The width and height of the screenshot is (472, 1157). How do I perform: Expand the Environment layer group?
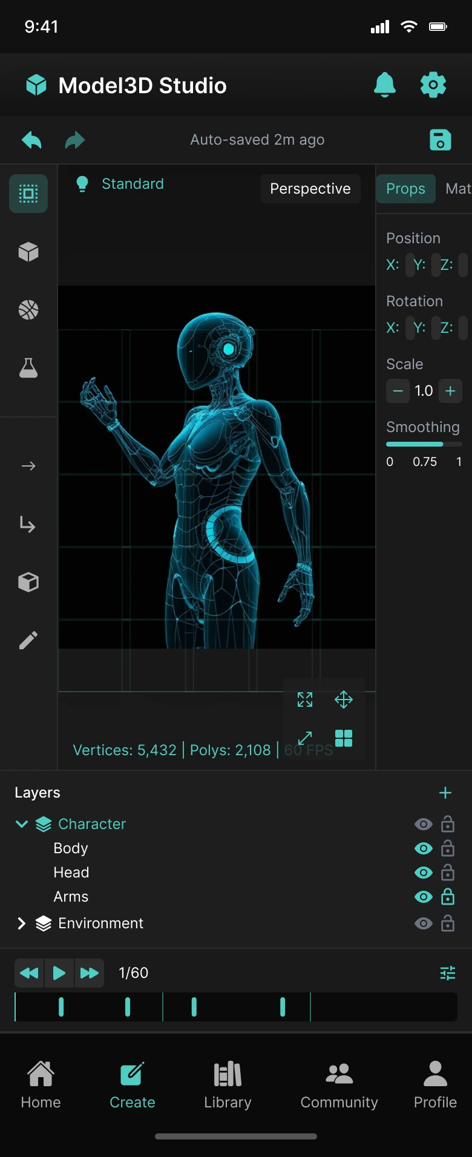click(x=22, y=923)
